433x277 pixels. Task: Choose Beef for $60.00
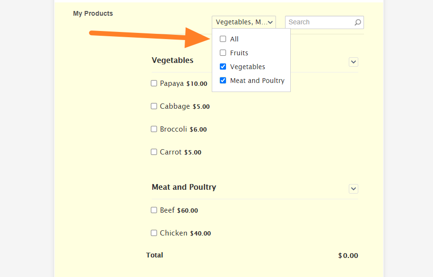154,210
